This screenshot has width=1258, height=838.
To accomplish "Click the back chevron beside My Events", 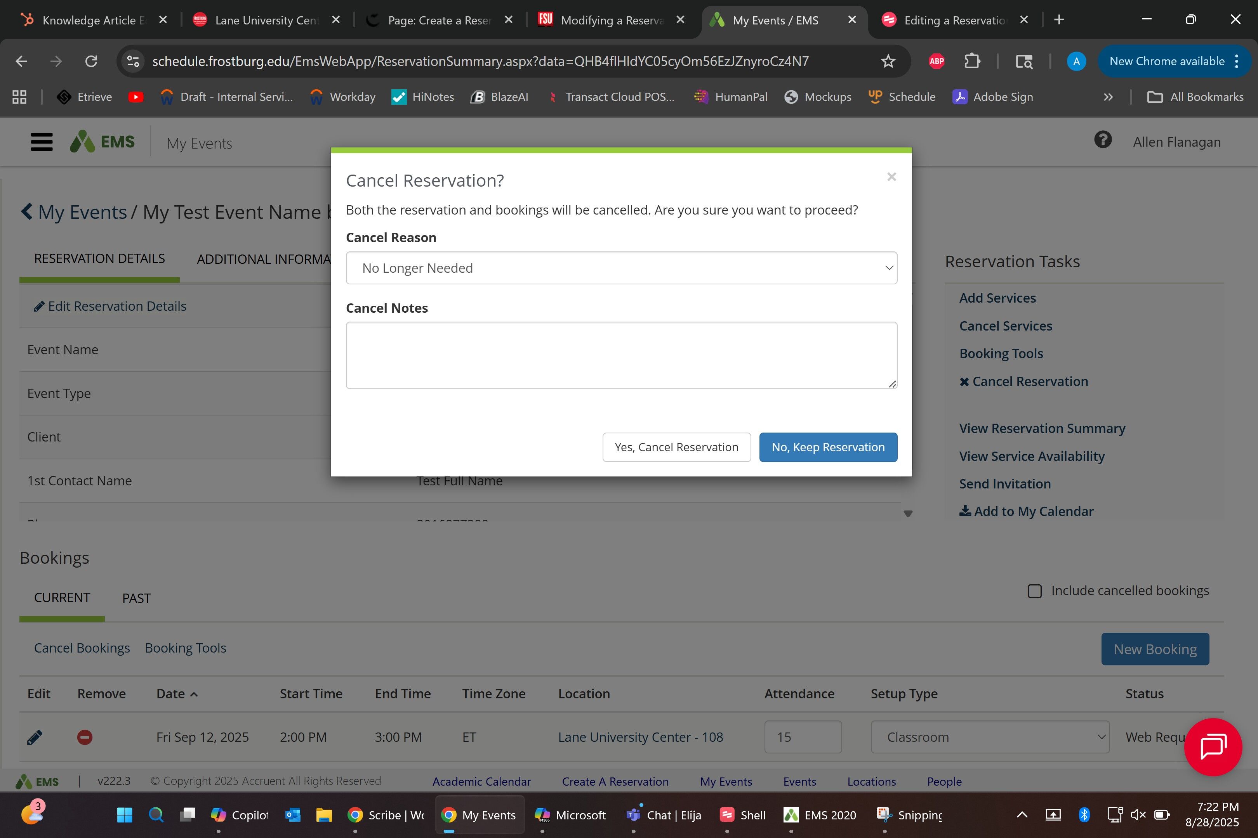I will [x=27, y=211].
